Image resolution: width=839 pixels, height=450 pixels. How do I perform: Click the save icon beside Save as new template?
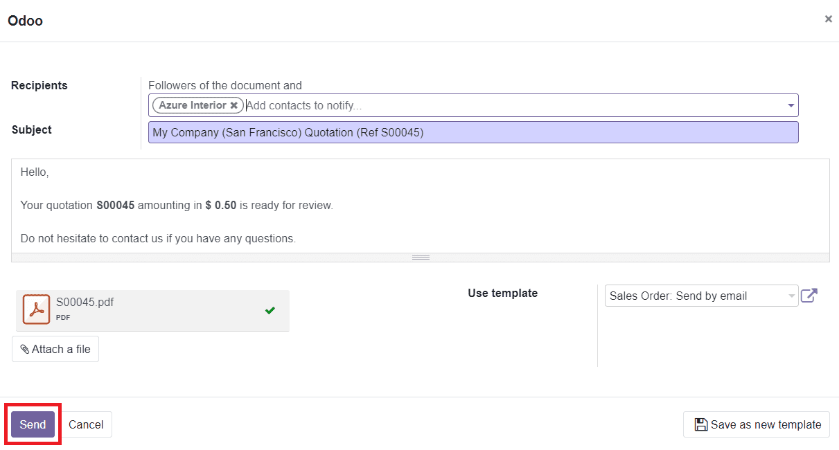(x=700, y=424)
